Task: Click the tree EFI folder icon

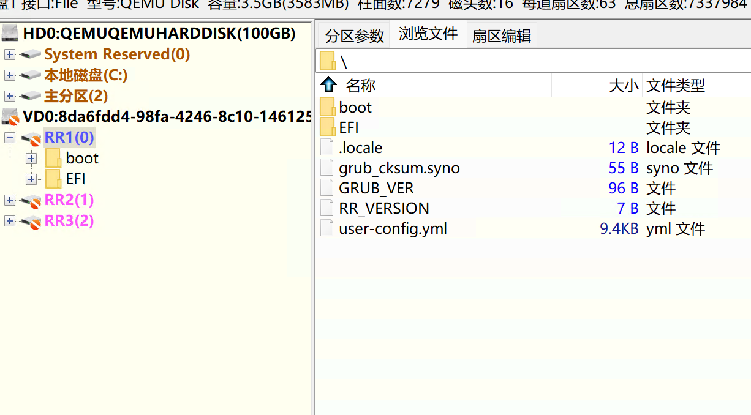Action: tap(53, 179)
